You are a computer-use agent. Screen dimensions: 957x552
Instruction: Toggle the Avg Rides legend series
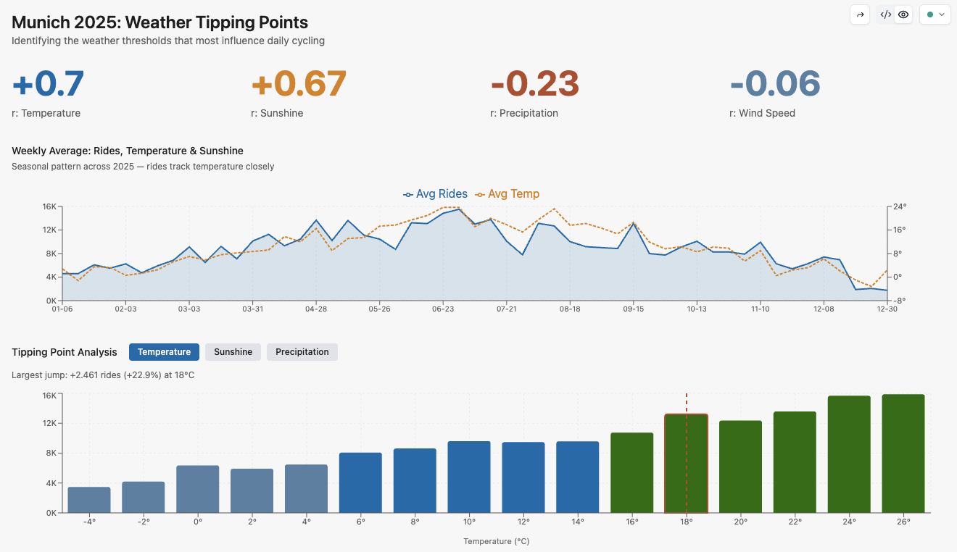(x=435, y=194)
